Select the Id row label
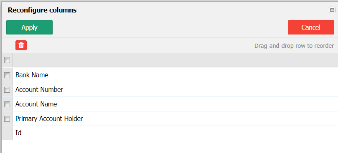The image size is (338, 153). coord(18,133)
